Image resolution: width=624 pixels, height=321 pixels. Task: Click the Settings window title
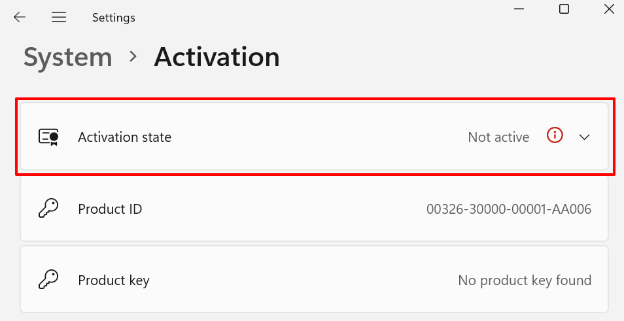114,18
